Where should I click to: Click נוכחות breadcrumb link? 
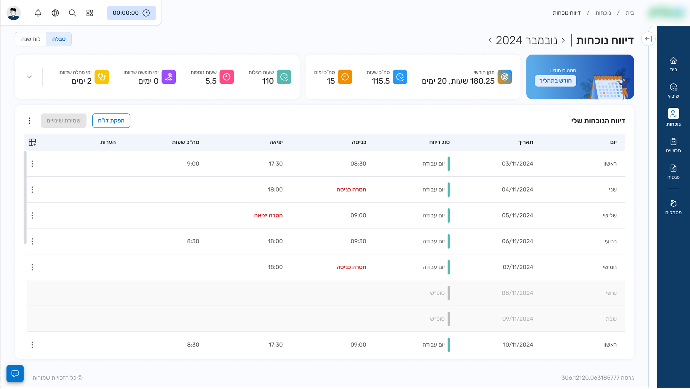[x=603, y=13]
